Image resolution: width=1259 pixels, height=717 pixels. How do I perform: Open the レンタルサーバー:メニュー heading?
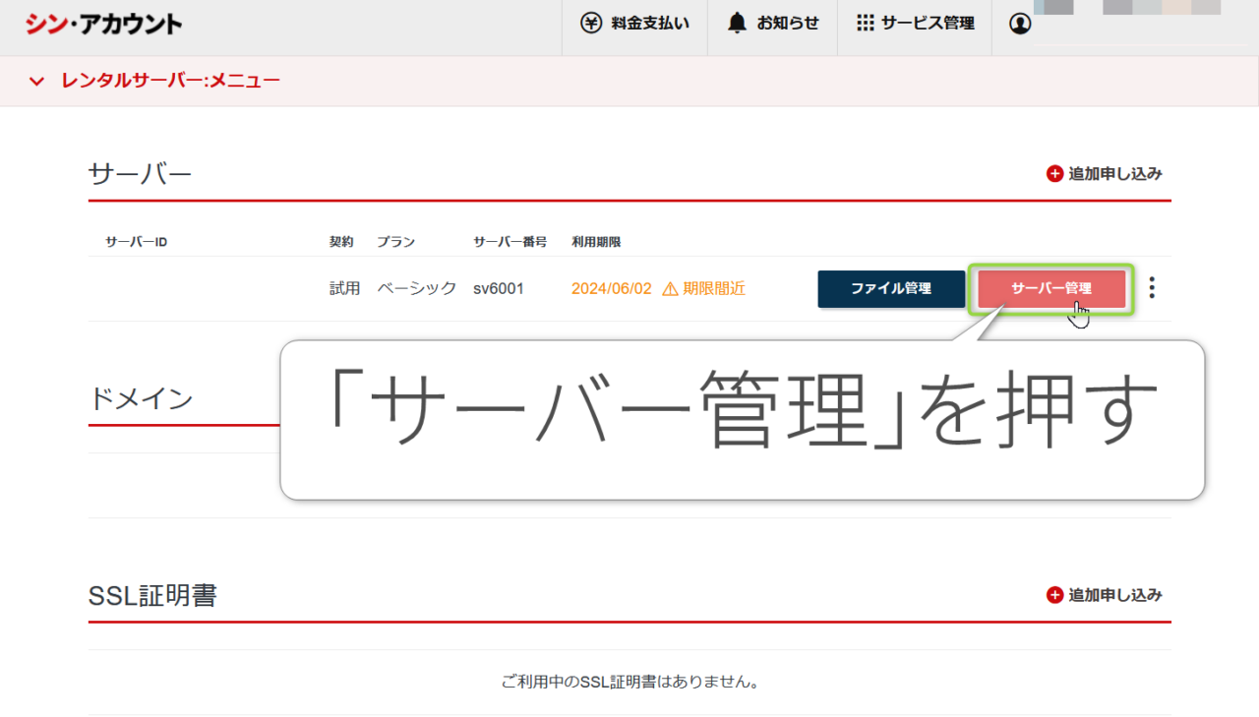pyautogui.click(x=170, y=81)
